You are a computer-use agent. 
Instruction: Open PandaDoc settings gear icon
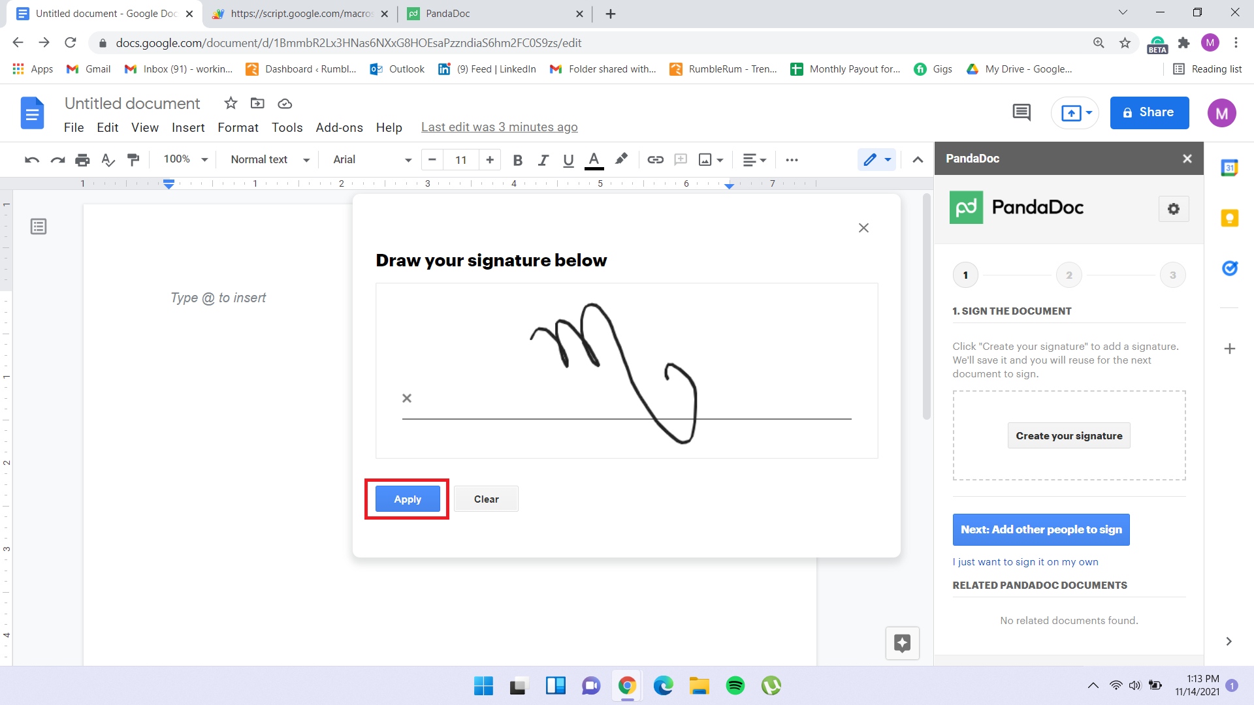pyautogui.click(x=1174, y=209)
